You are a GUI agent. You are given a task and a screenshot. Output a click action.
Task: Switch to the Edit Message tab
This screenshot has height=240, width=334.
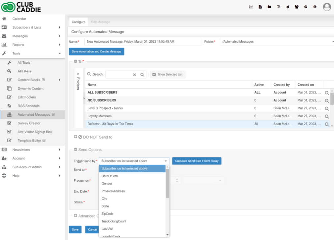tap(100, 22)
